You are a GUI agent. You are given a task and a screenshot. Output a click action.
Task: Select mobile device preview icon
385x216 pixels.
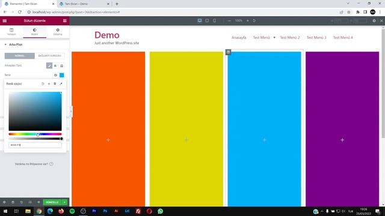(214, 21)
